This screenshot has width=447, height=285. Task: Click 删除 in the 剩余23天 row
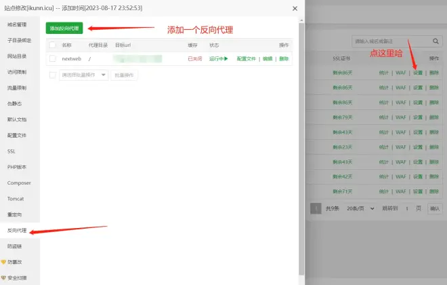tap(434, 147)
